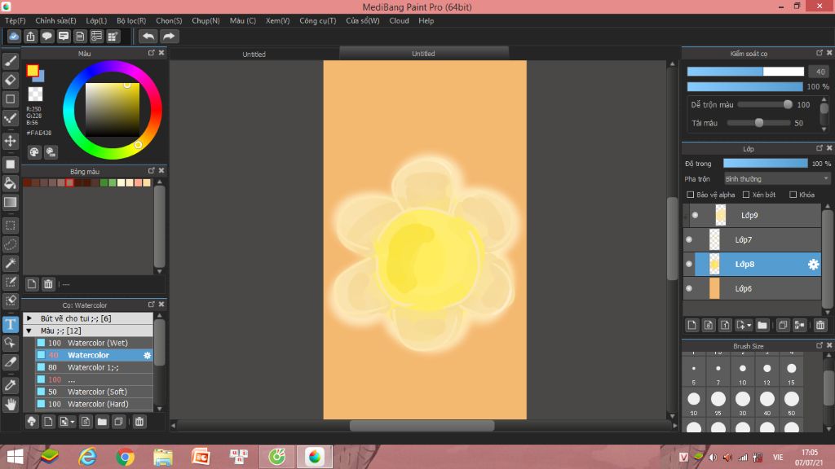The width and height of the screenshot is (835, 469).
Task: Open the add layer dropdown arrow
Action: click(x=749, y=325)
